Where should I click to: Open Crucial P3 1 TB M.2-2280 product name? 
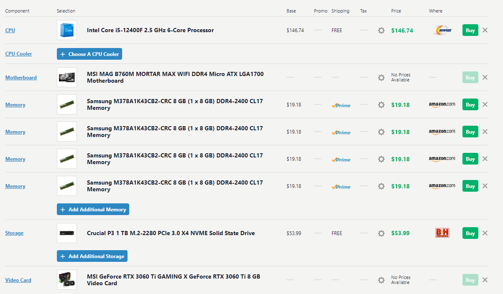(171, 233)
